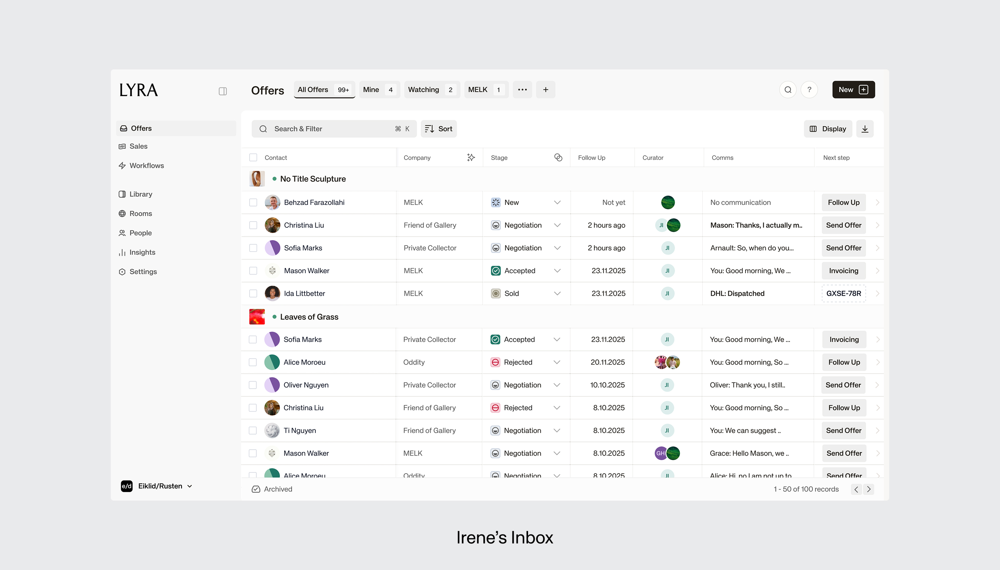1000x570 pixels.
Task: Check the Alice Moroeu Rejected row checkbox
Action: click(x=253, y=362)
